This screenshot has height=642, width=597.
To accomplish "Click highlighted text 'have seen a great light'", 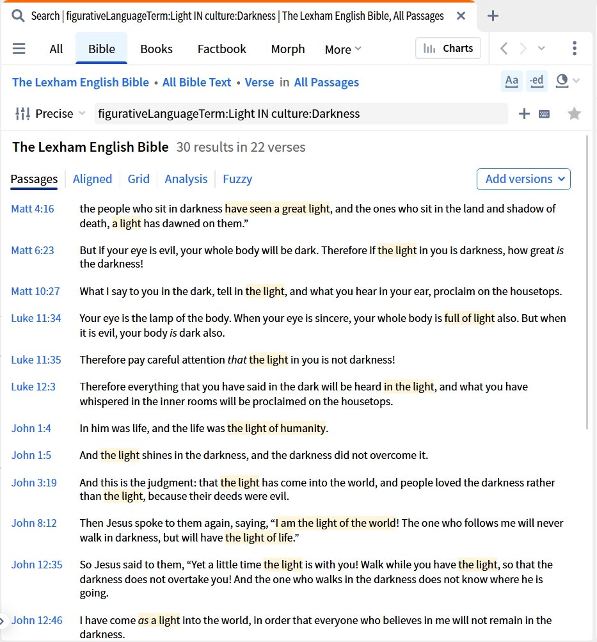I will [x=278, y=209].
